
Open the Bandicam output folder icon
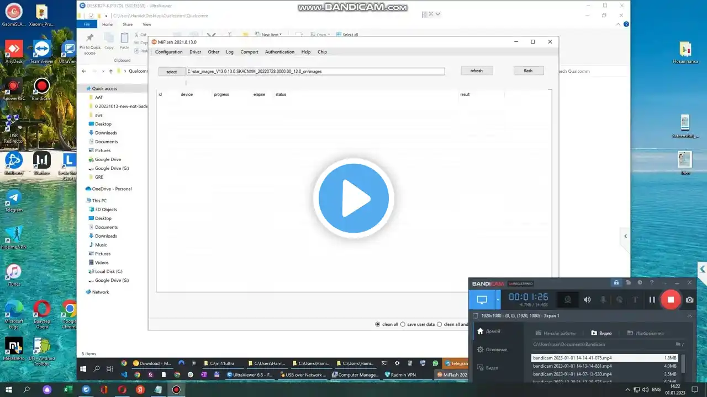[678, 344]
